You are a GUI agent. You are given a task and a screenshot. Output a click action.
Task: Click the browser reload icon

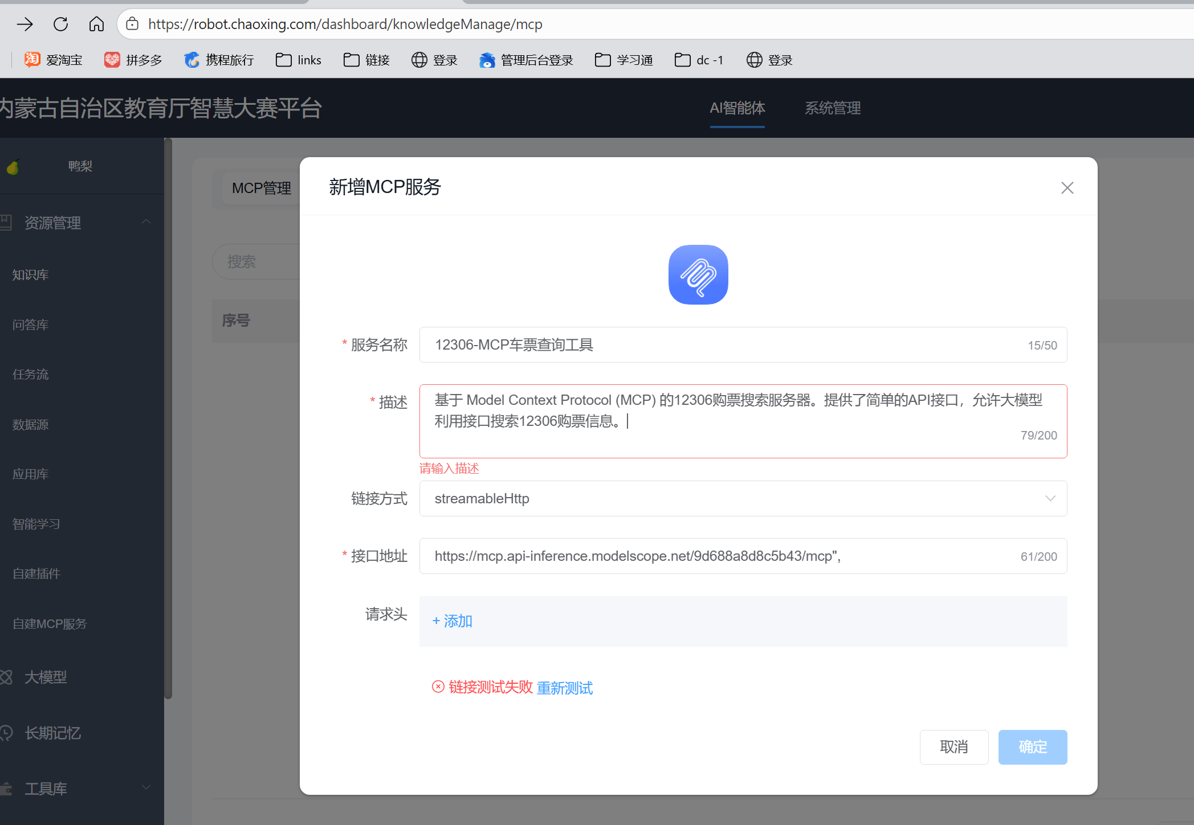[x=60, y=24]
